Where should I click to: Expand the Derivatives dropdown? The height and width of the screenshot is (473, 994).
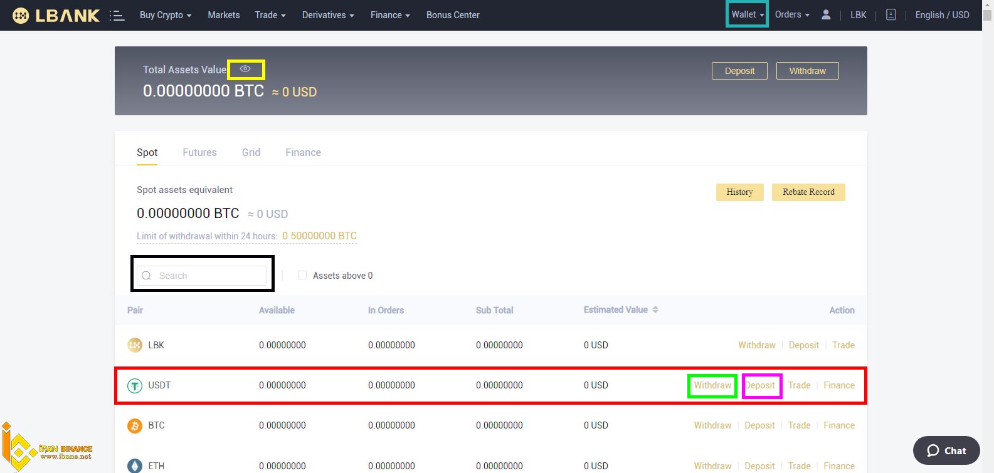pos(328,15)
